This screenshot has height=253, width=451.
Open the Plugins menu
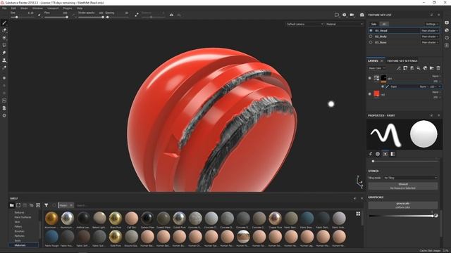tap(68, 8)
